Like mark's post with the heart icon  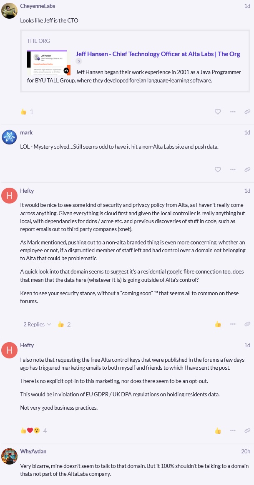pos(218,169)
